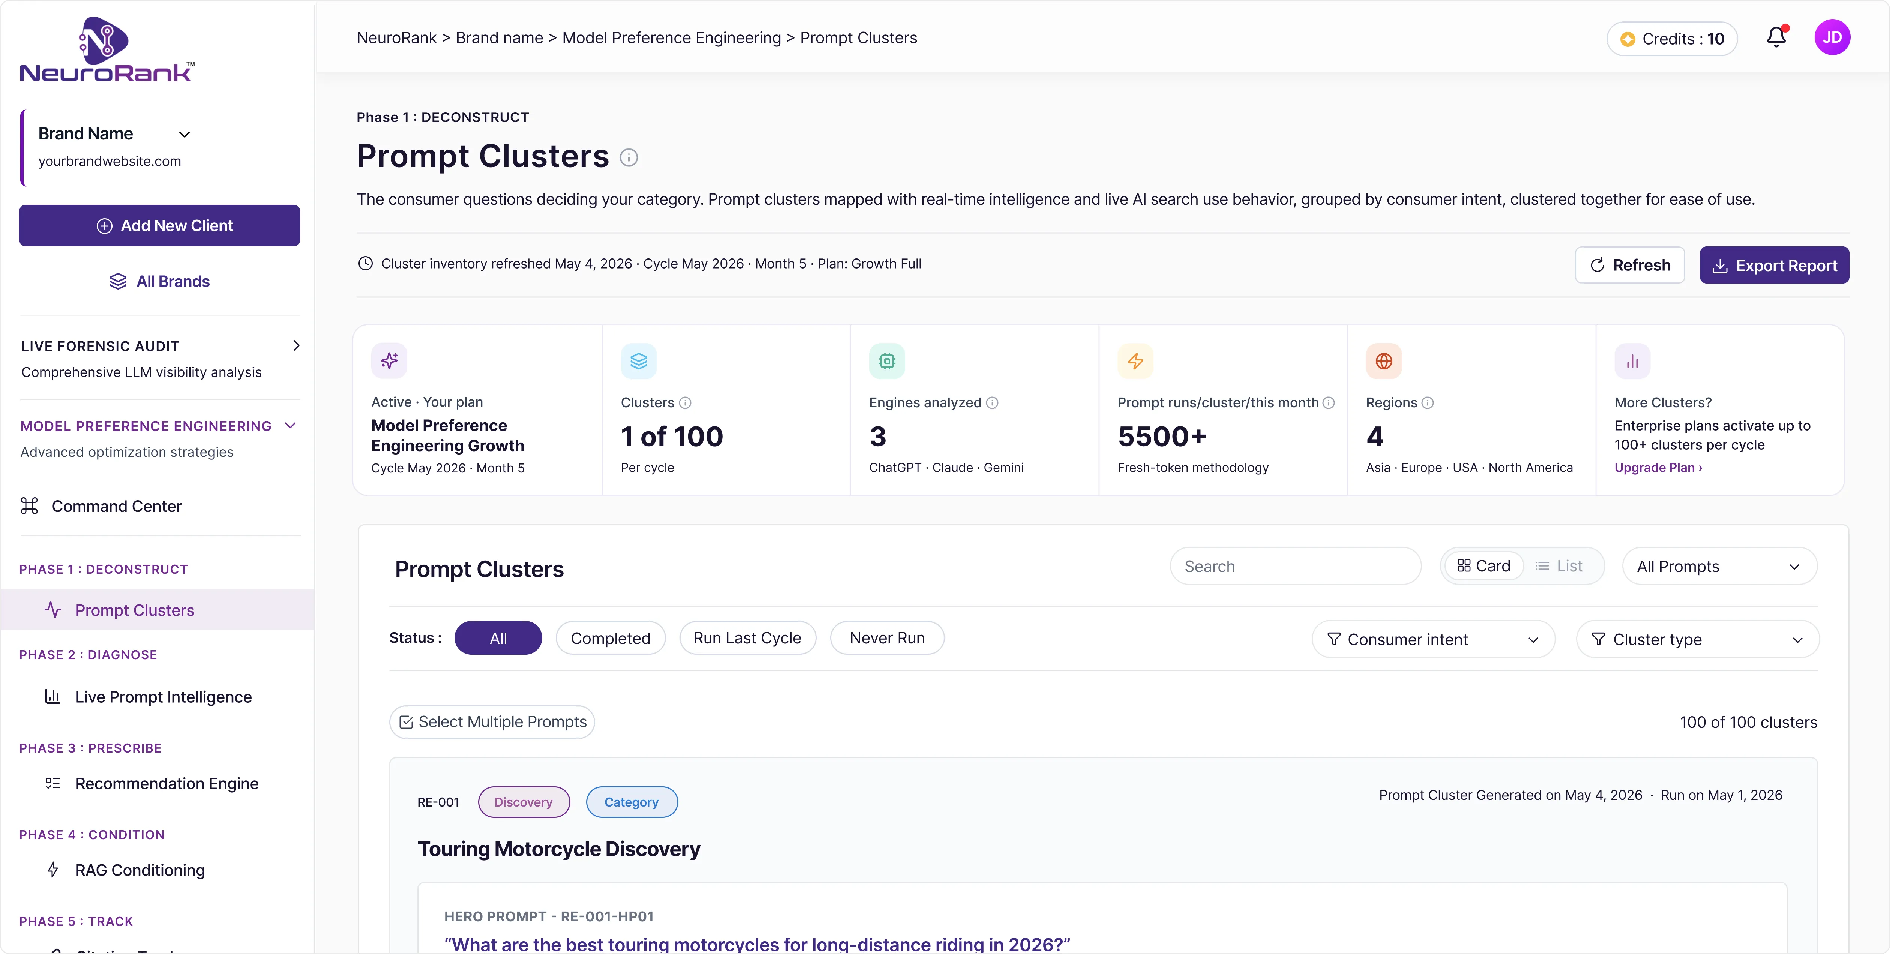This screenshot has height=954, width=1890.
Task: Click the stacked layers icon beside All Brands
Action: pyautogui.click(x=118, y=281)
